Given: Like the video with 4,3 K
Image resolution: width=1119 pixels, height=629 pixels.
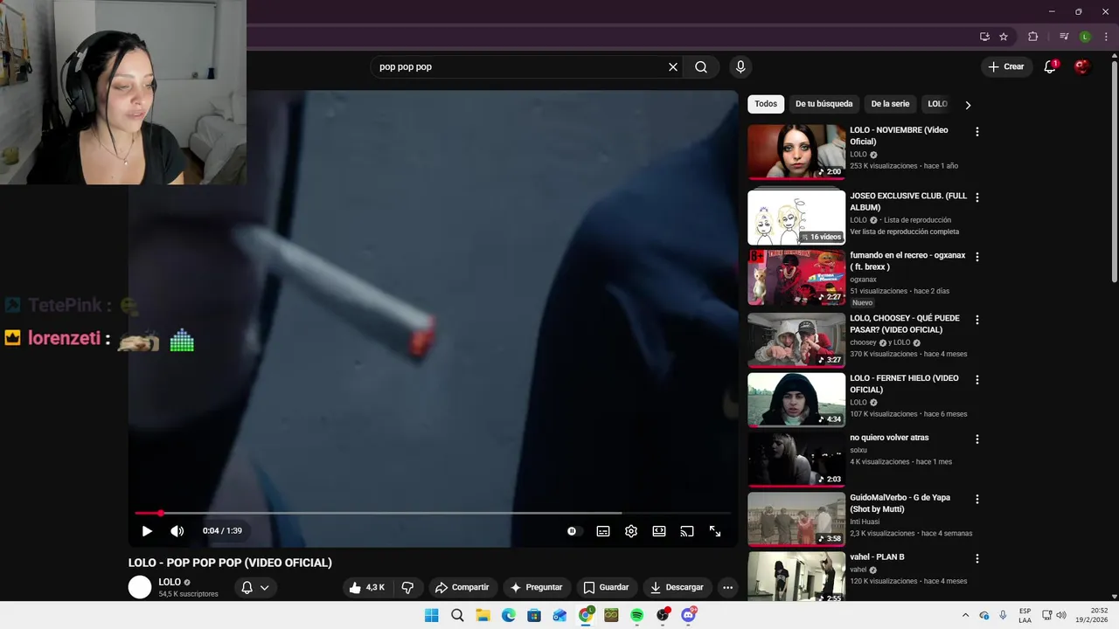Looking at the screenshot, I should tap(367, 588).
